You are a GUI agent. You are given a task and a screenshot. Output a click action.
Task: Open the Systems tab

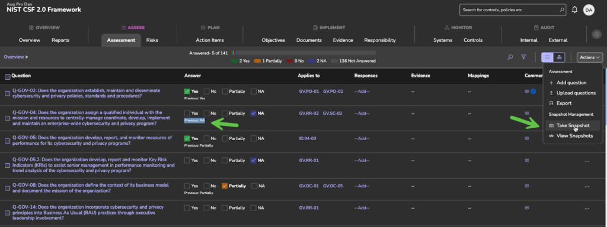click(443, 40)
